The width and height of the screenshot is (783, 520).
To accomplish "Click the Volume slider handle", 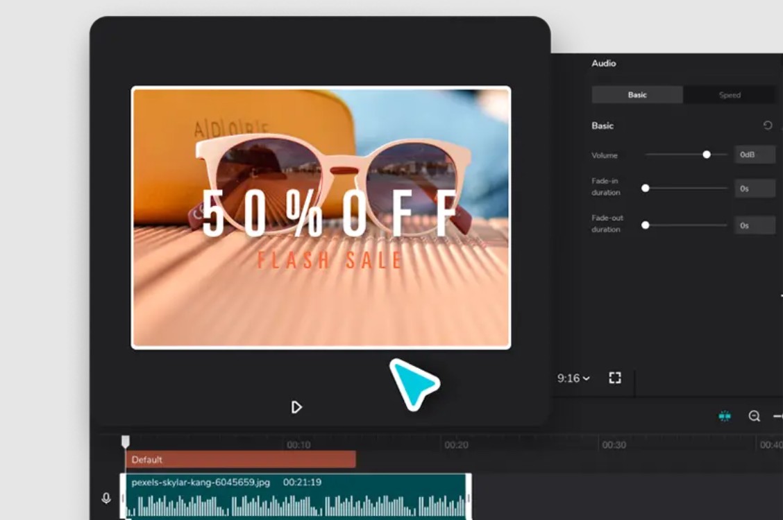I will (707, 155).
